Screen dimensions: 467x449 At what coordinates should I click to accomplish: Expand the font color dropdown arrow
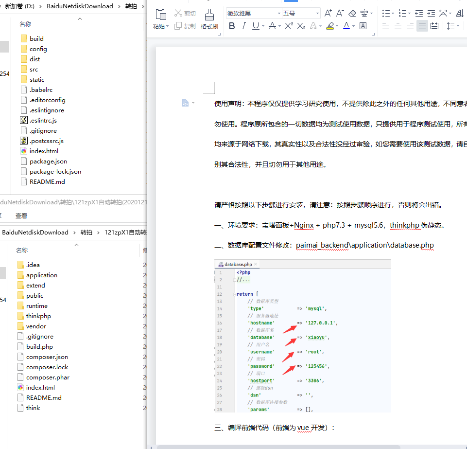353,26
